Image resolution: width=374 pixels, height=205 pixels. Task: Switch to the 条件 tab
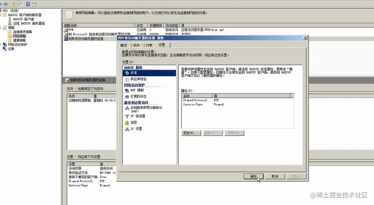click(137, 45)
